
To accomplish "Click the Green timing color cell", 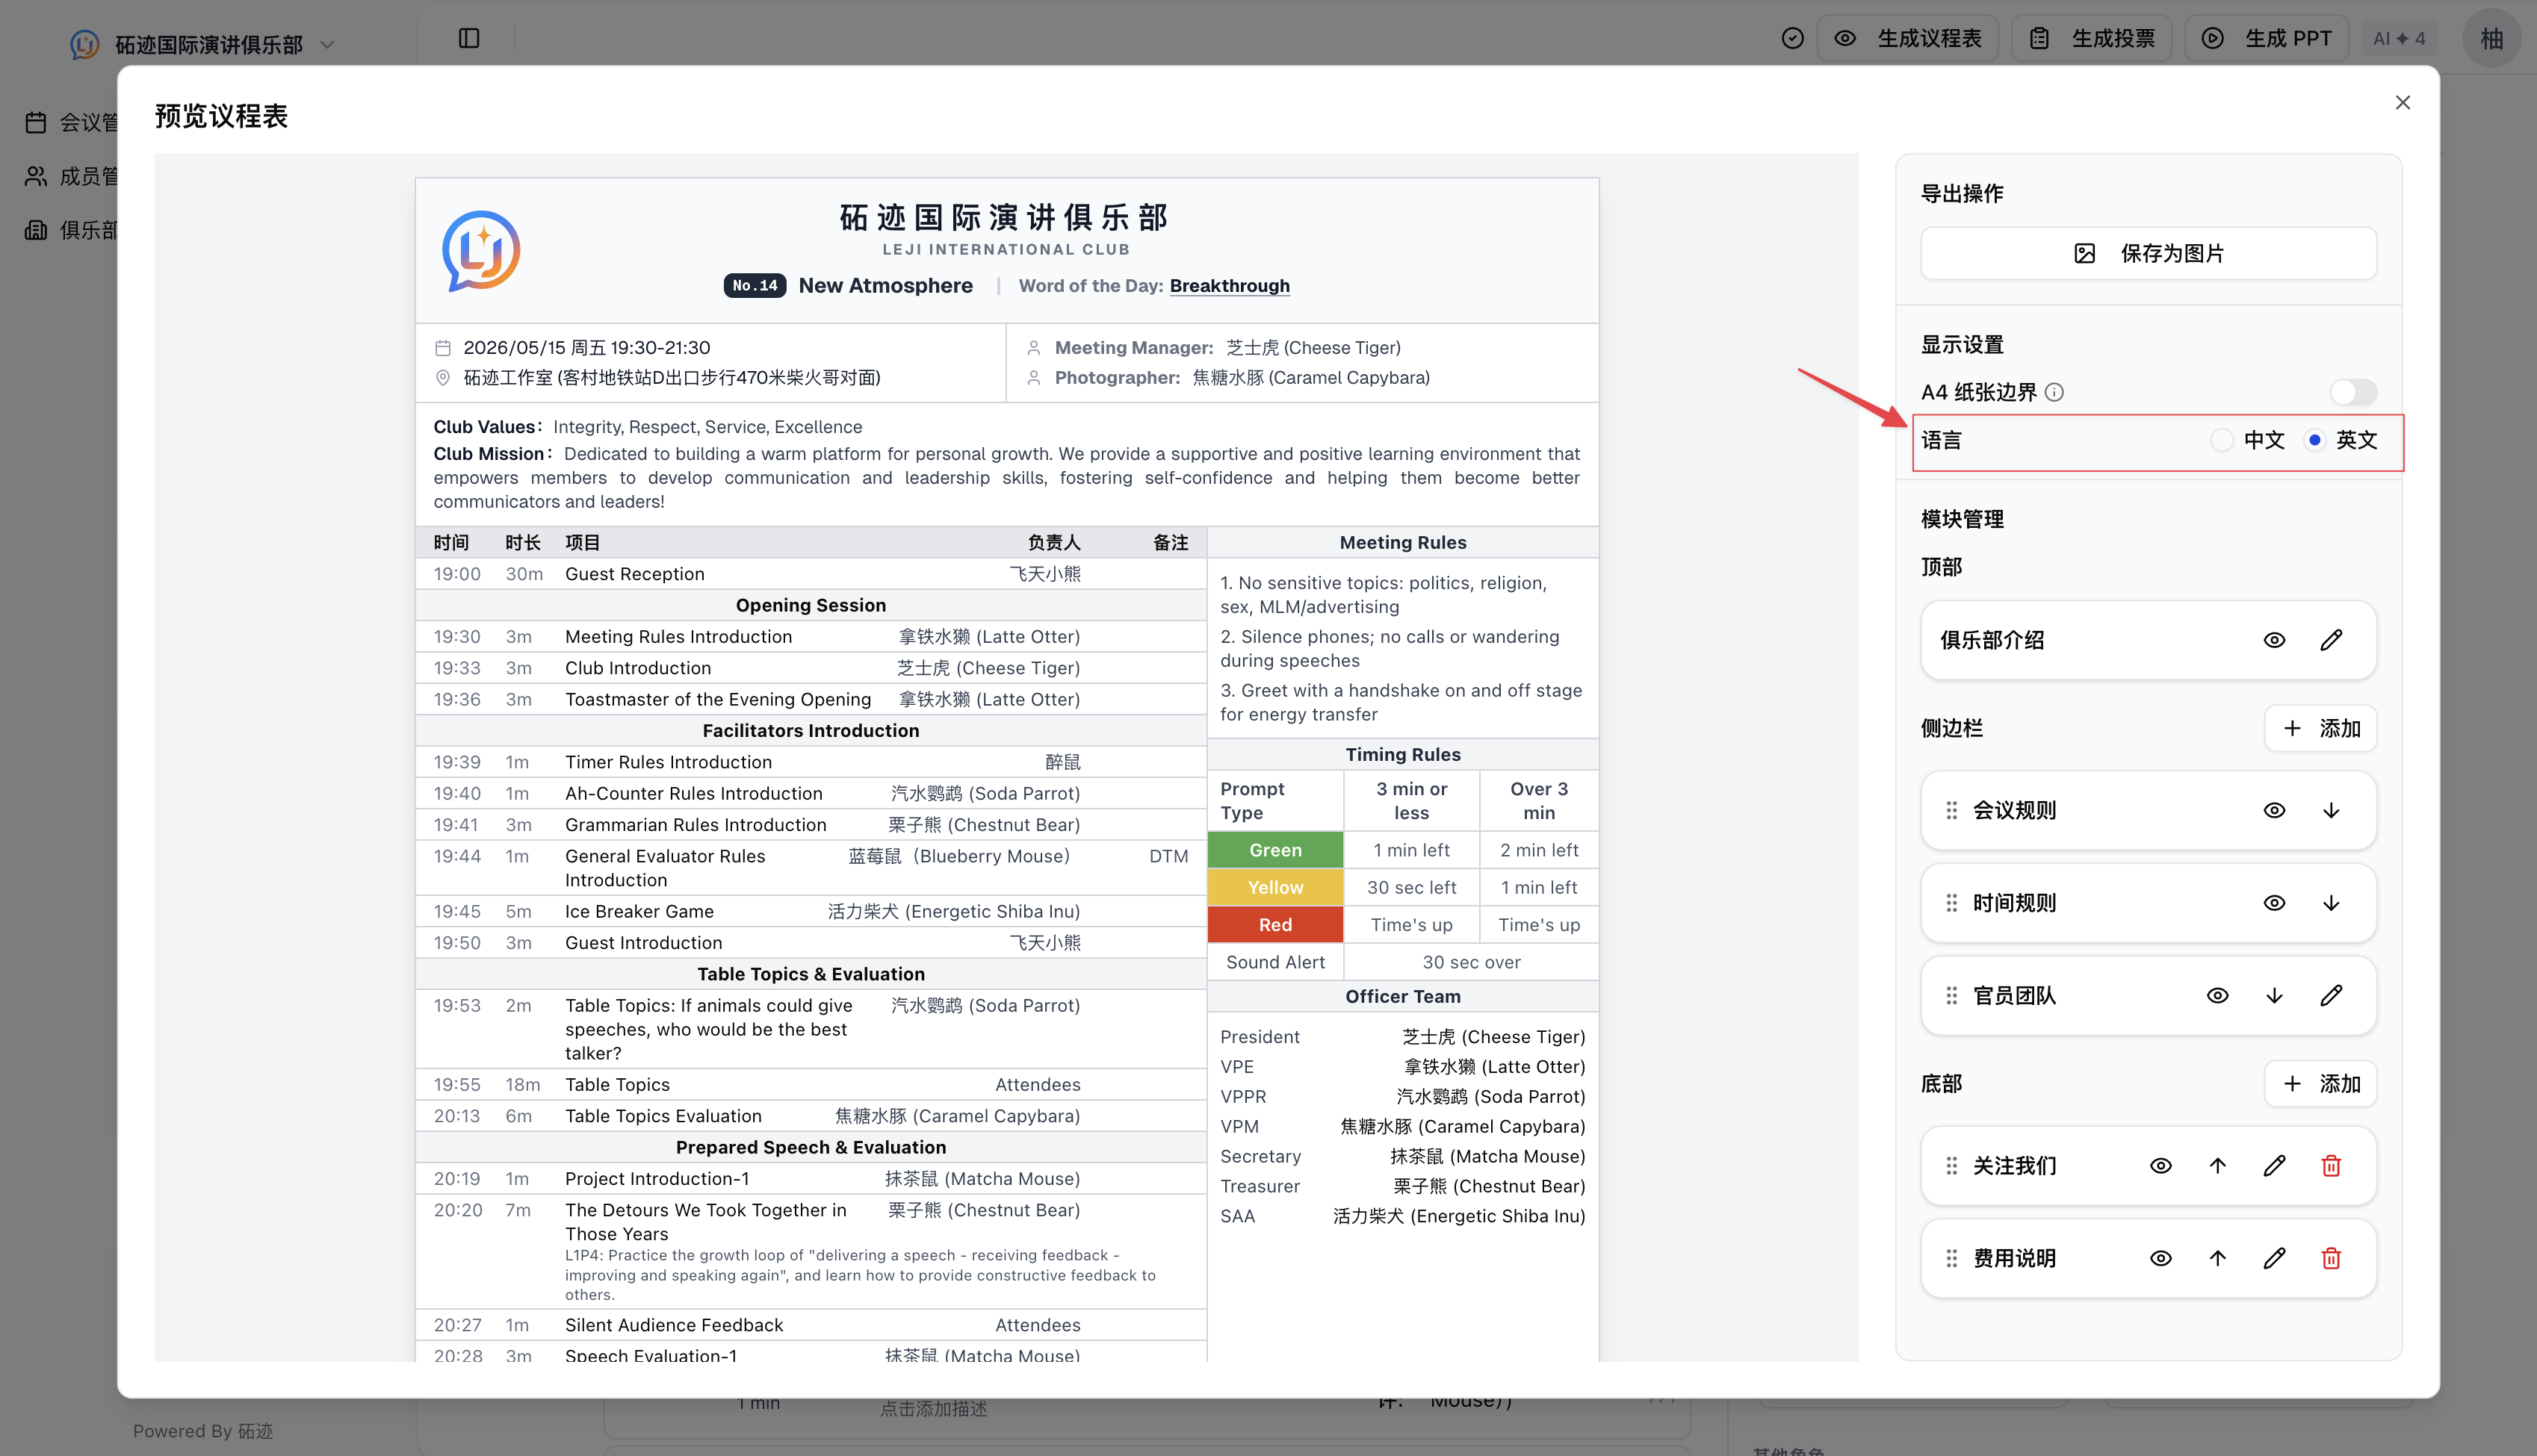I will coord(1275,850).
